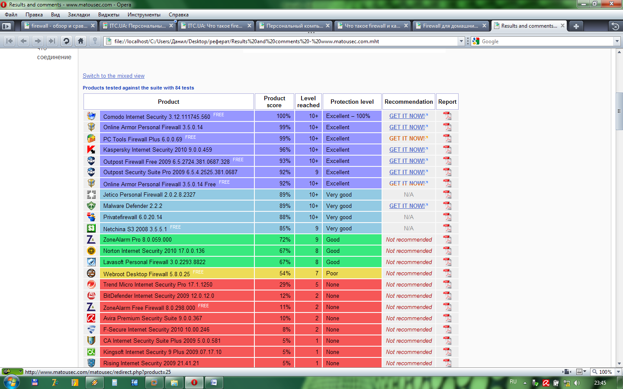
Task: Click the Fast Forward navigation button
Action: 52,41
